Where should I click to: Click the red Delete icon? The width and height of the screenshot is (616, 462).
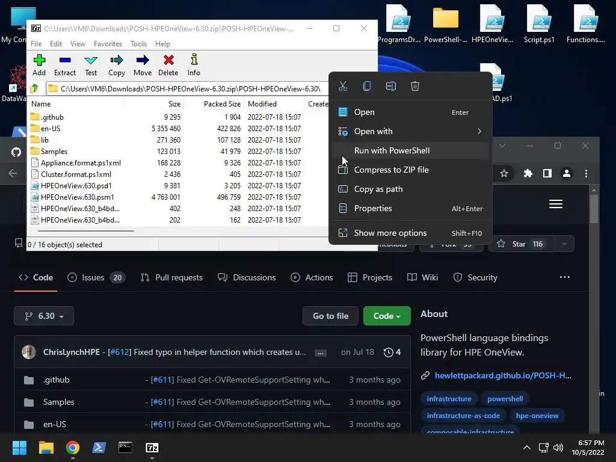(x=168, y=65)
